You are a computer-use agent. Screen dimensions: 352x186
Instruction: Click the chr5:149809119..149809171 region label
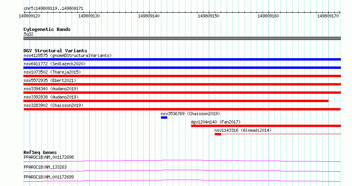[x=53, y=9]
